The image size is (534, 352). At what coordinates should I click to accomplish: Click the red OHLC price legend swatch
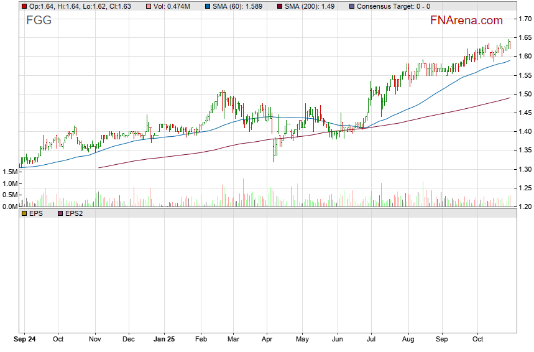click(24, 6)
